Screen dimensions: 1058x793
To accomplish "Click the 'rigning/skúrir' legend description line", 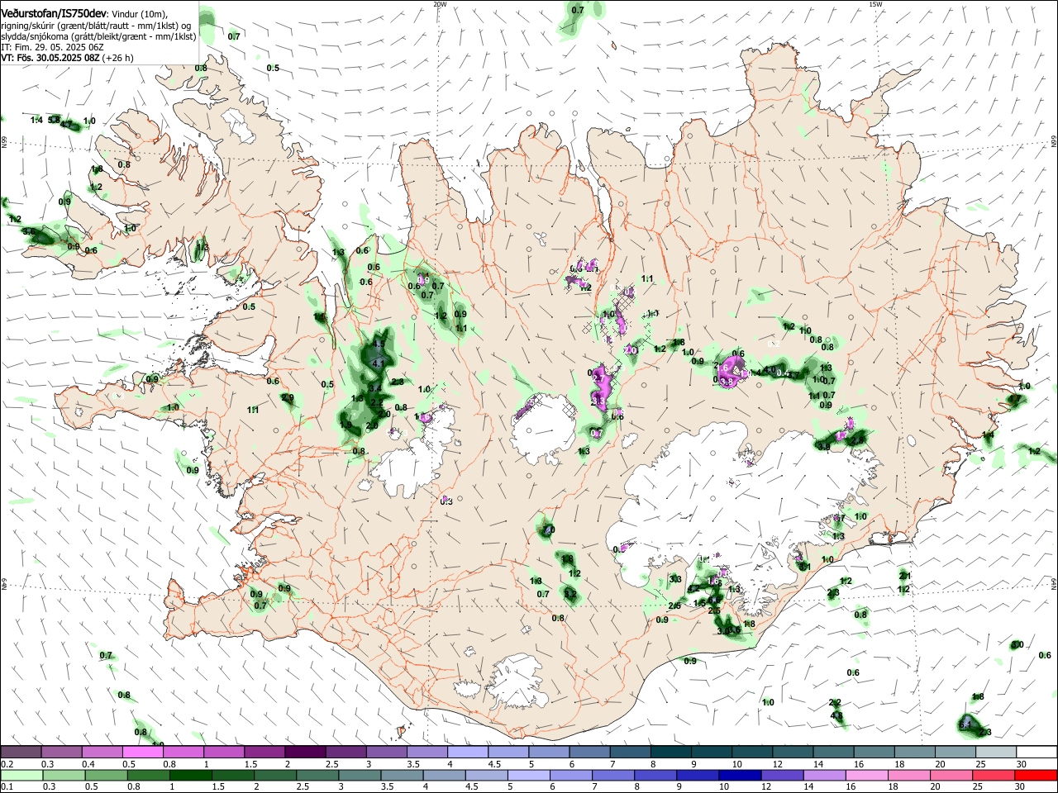I will pyautogui.click(x=96, y=26).
